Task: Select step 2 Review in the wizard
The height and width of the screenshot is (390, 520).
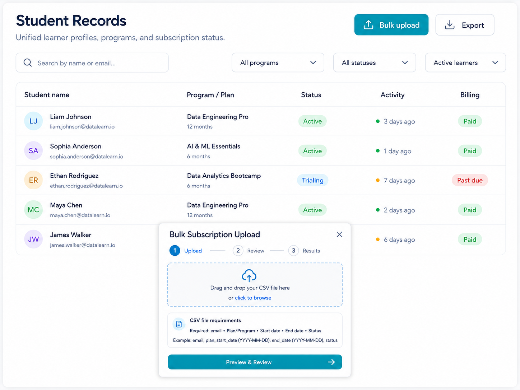Action: (249, 251)
